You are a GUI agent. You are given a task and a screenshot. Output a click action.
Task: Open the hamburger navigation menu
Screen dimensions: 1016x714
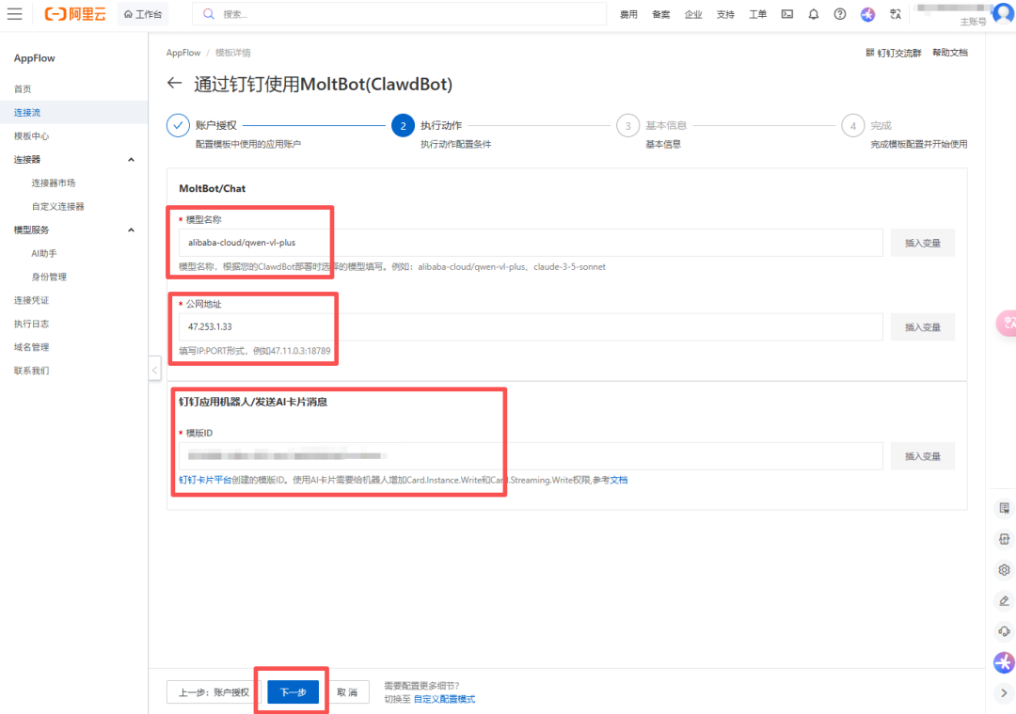point(14,13)
